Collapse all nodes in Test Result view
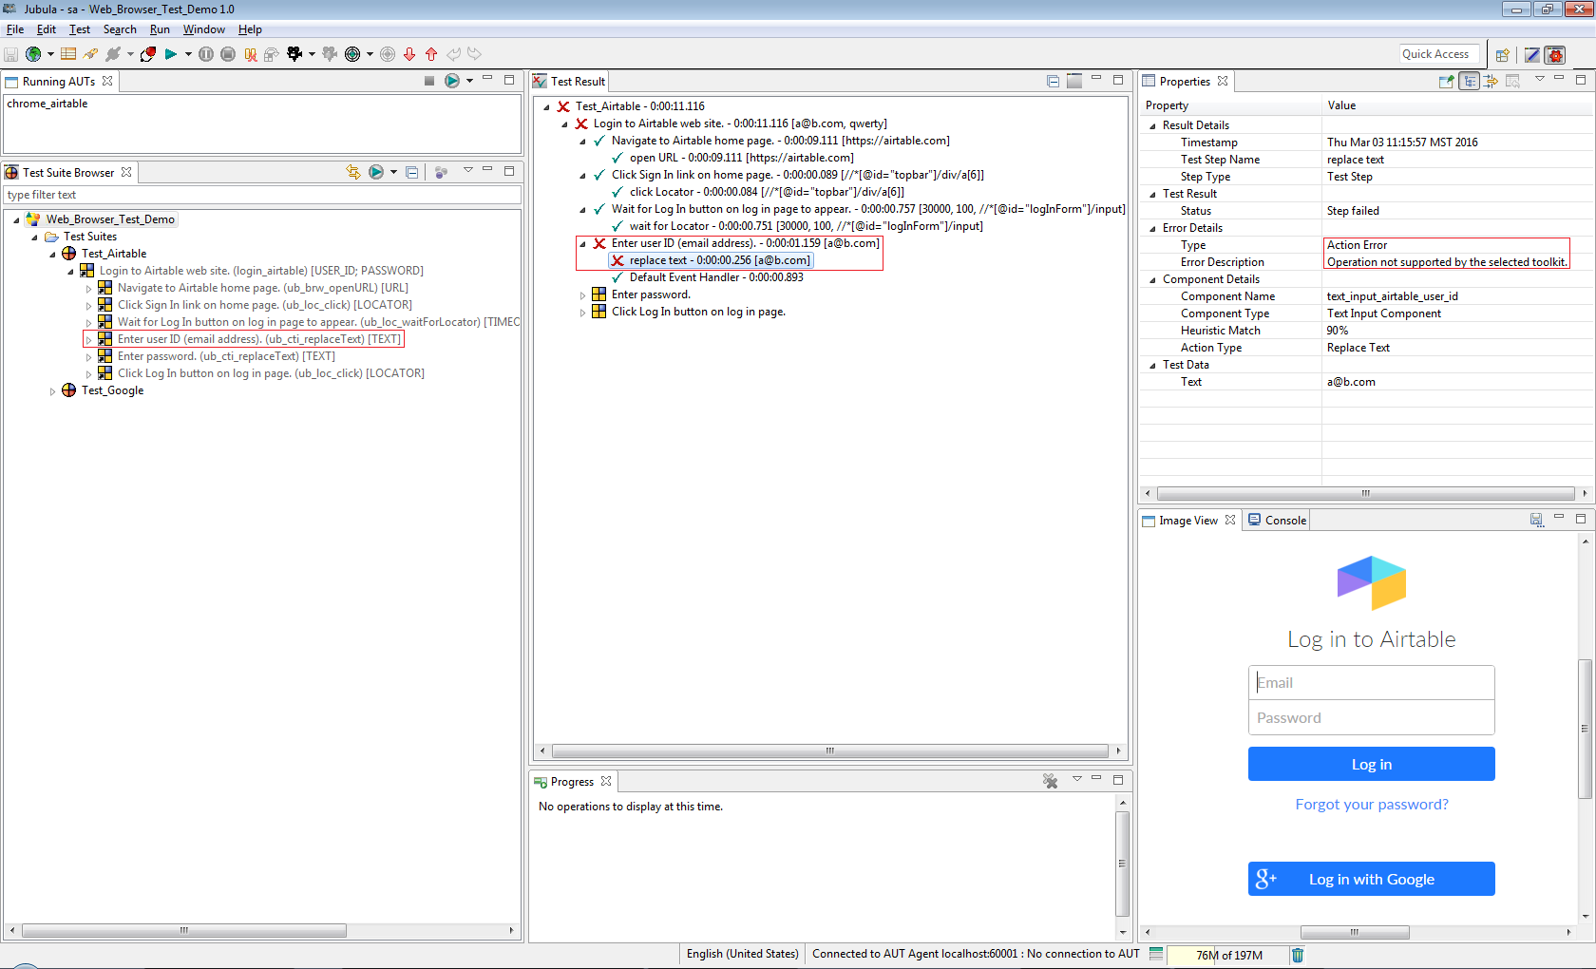Image resolution: width=1596 pixels, height=969 pixels. (x=1053, y=81)
